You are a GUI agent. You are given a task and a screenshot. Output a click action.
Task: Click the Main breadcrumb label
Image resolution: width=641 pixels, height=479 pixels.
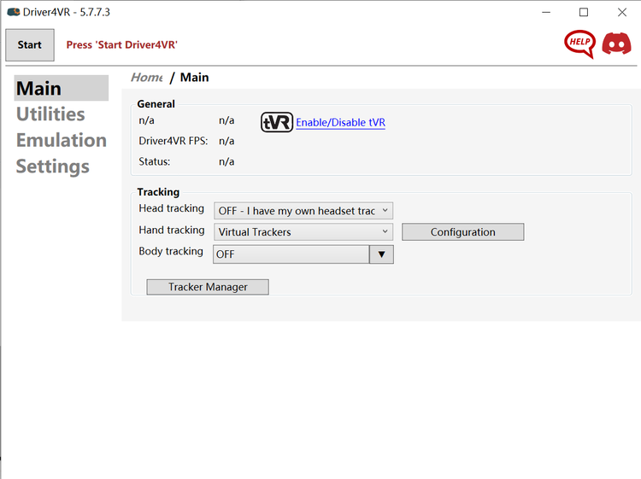point(195,77)
